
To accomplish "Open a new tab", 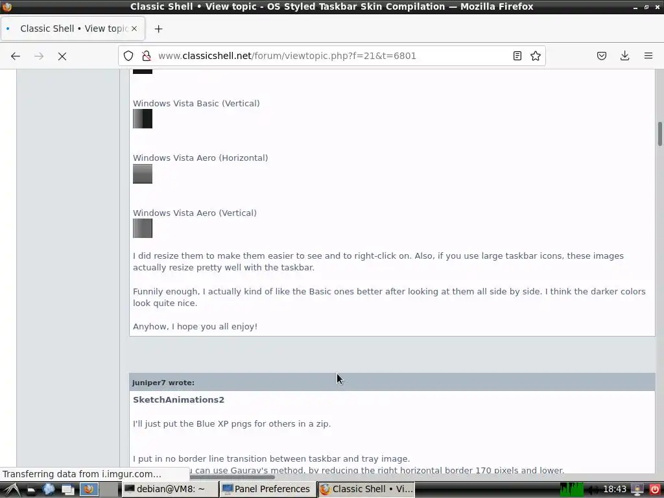I will click(x=158, y=29).
